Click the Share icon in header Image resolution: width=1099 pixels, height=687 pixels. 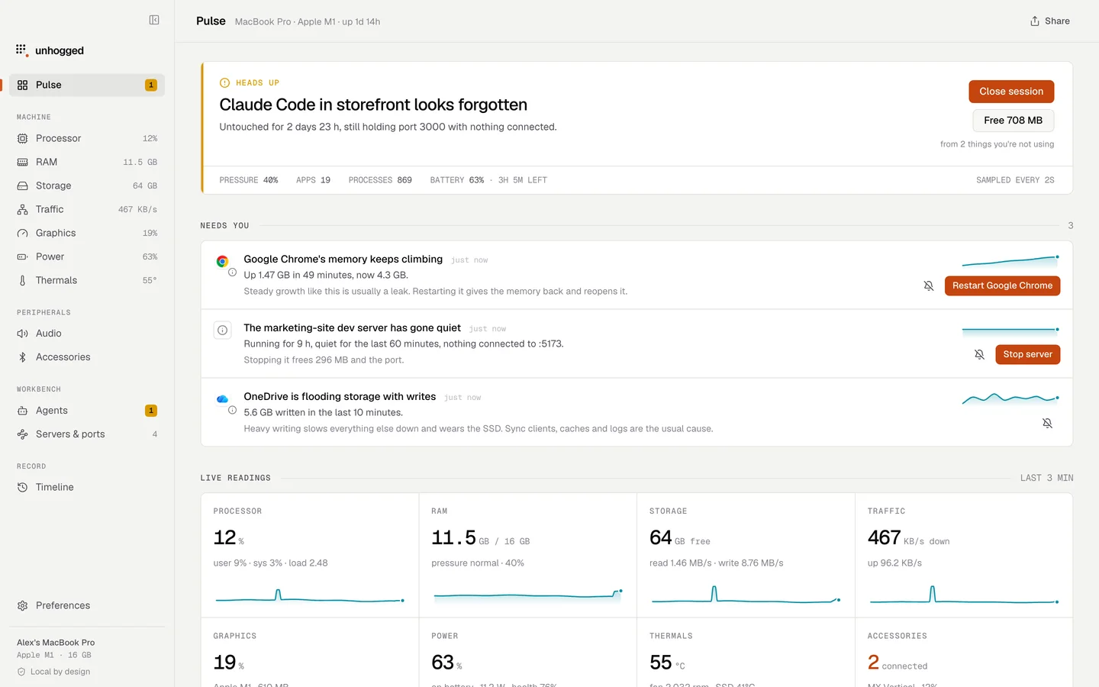pyautogui.click(x=1035, y=21)
